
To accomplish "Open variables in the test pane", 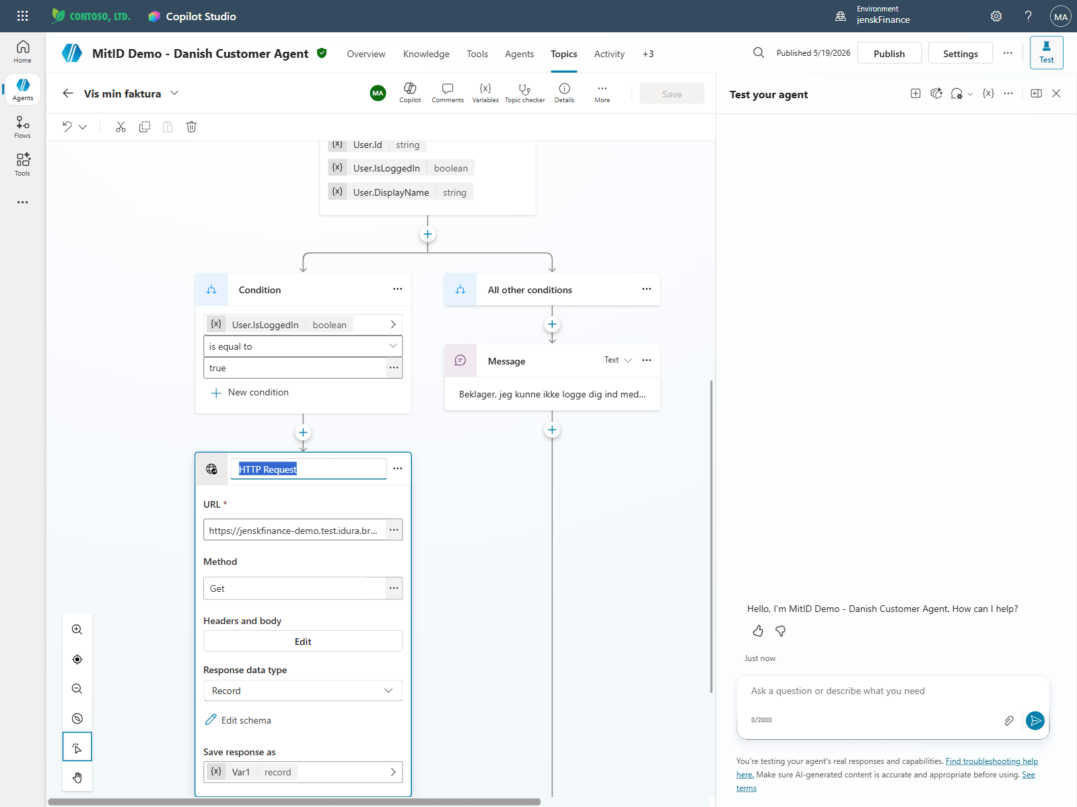I will [x=988, y=93].
